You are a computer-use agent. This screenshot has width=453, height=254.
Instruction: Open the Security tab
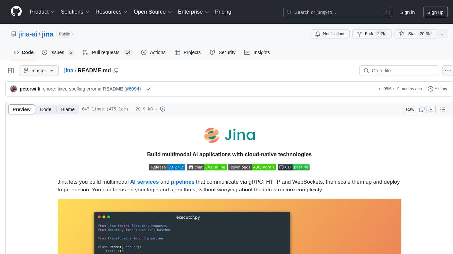pyautogui.click(x=223, y=52)
